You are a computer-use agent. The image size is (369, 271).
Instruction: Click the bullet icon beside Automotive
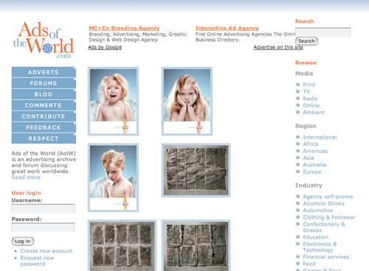(x=297, y=210)
